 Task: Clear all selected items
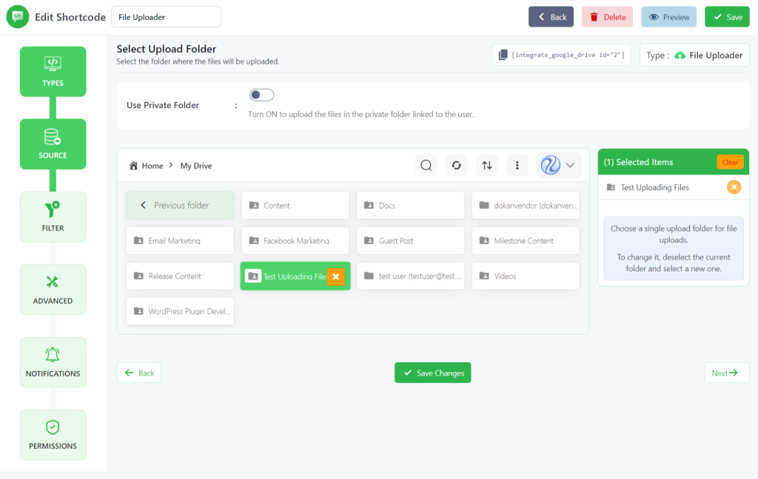[730, 162]
